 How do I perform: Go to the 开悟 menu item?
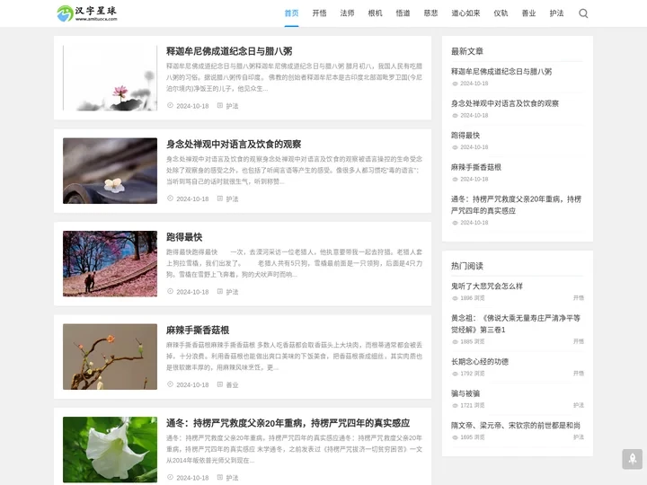pos(319,13)
